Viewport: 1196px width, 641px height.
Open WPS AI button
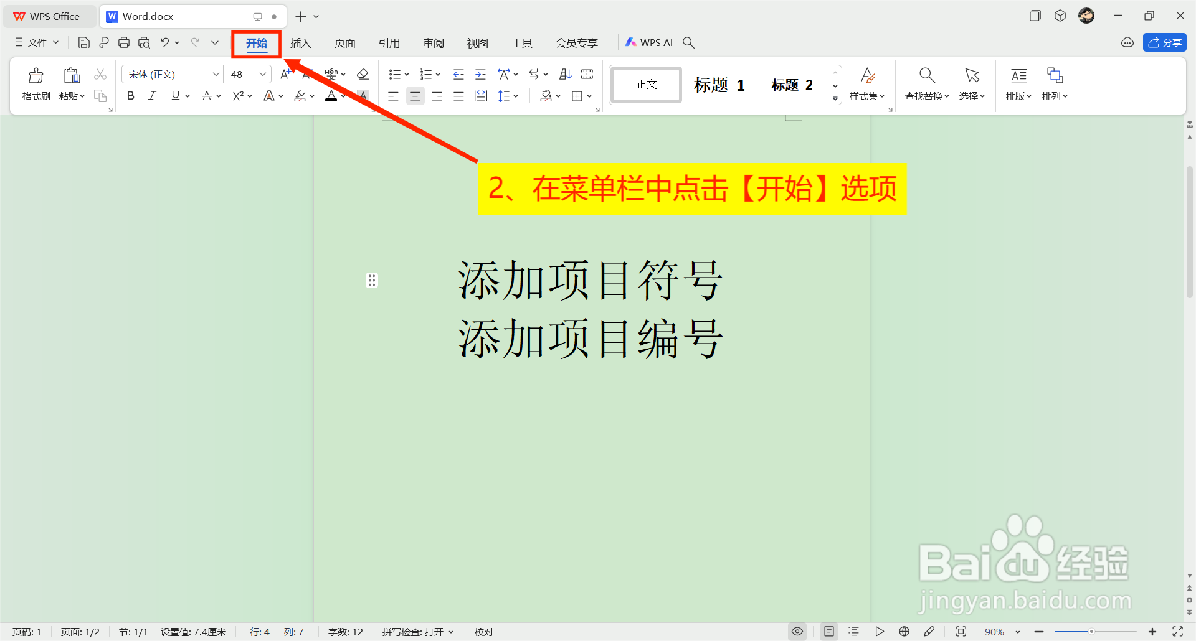pyautogui.click(x=649, y=42)
